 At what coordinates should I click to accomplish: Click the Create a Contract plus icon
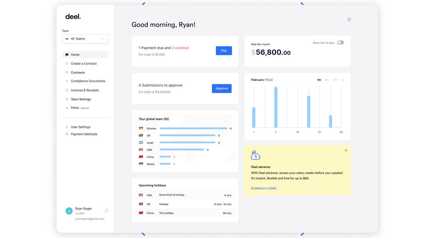tap(67, 63)
